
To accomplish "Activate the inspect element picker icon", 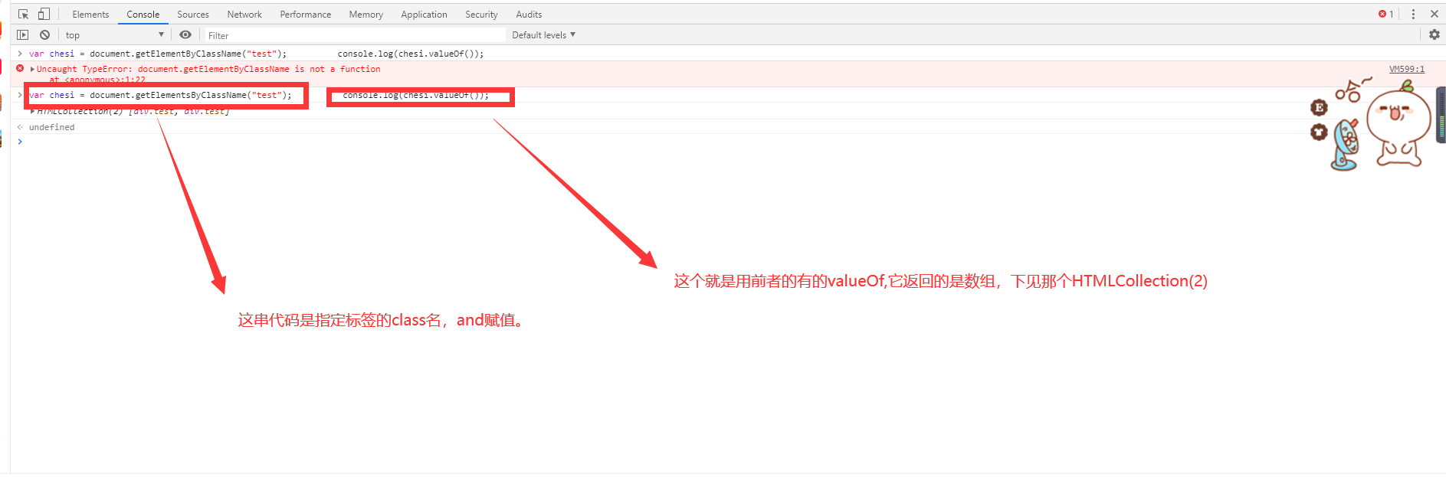I will click(23, 14).
